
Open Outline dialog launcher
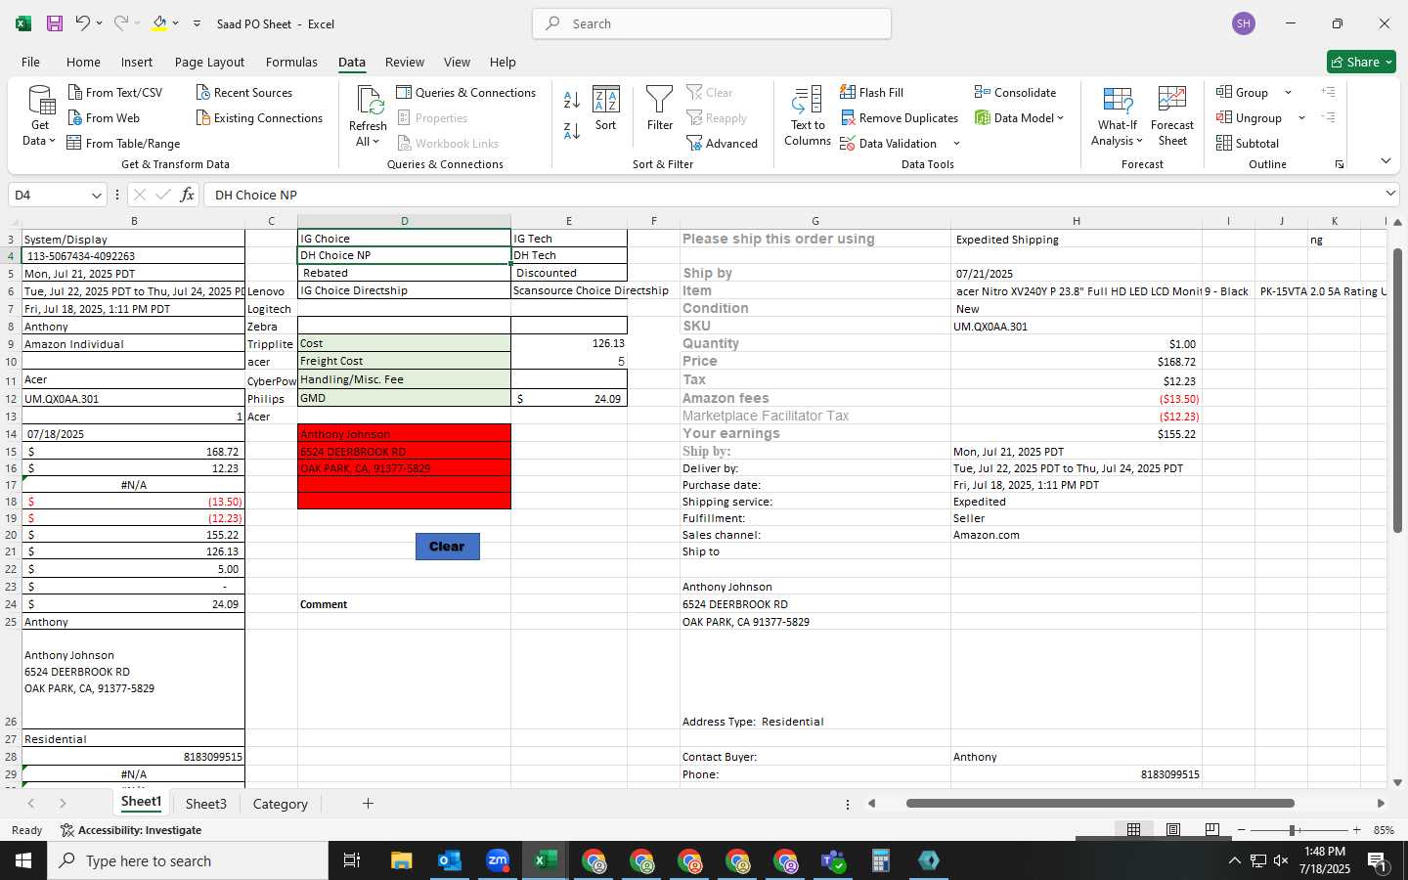tap(1339, 164)
